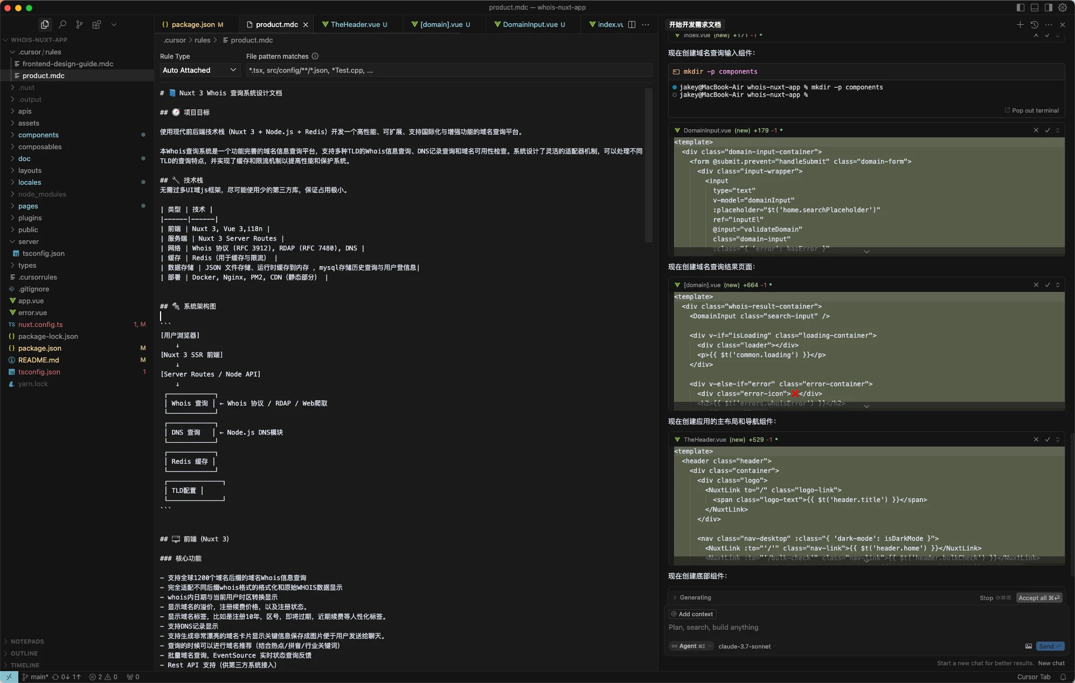Switch to the DomainInput.vue tab
1075x683 pixels.
click(530, 24)
